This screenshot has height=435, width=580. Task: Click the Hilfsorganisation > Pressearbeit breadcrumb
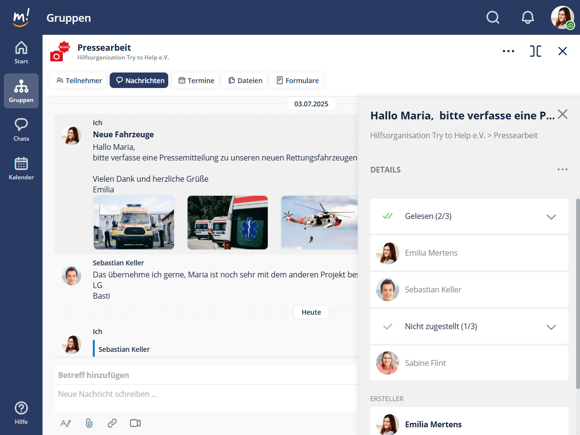(x=454, y=135)
